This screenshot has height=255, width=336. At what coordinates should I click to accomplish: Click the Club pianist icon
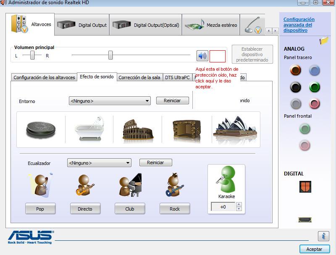pos(130,185)
